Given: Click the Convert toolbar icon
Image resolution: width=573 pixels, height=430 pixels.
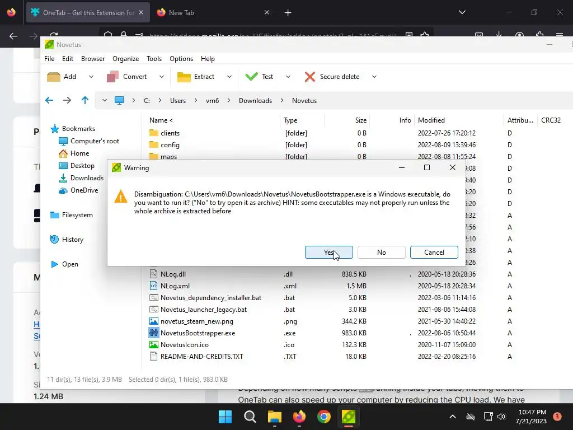Looking at the screenshot, I should (x=112, y=77).
